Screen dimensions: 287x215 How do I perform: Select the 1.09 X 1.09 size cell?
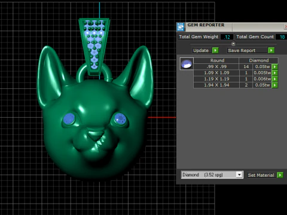[216, 73]
